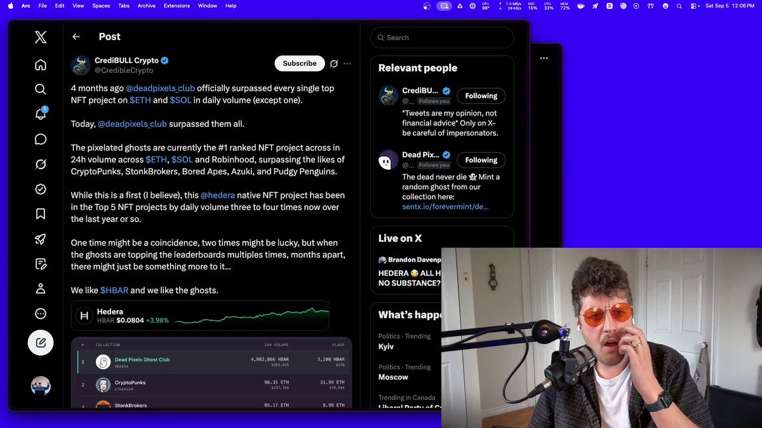
Task: Open the account switcher avatar at sidebar bottom
Action: click(x=41, y=386)
